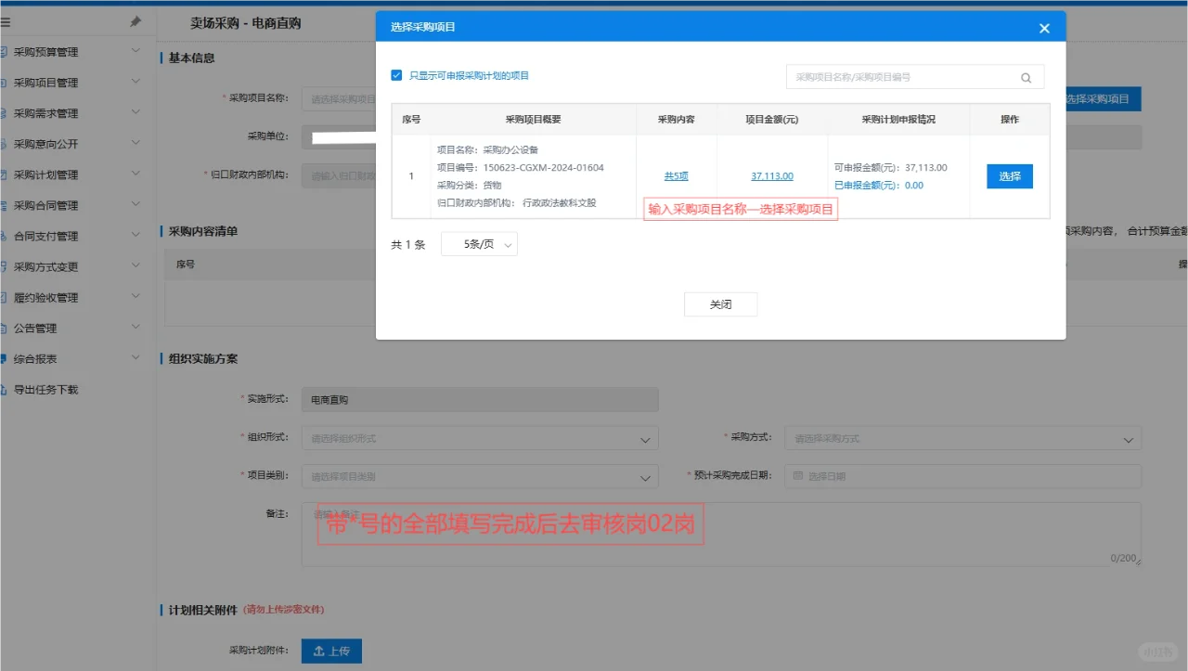
Task: Expand the 采购计划管理 chevron
Action: 136,174
